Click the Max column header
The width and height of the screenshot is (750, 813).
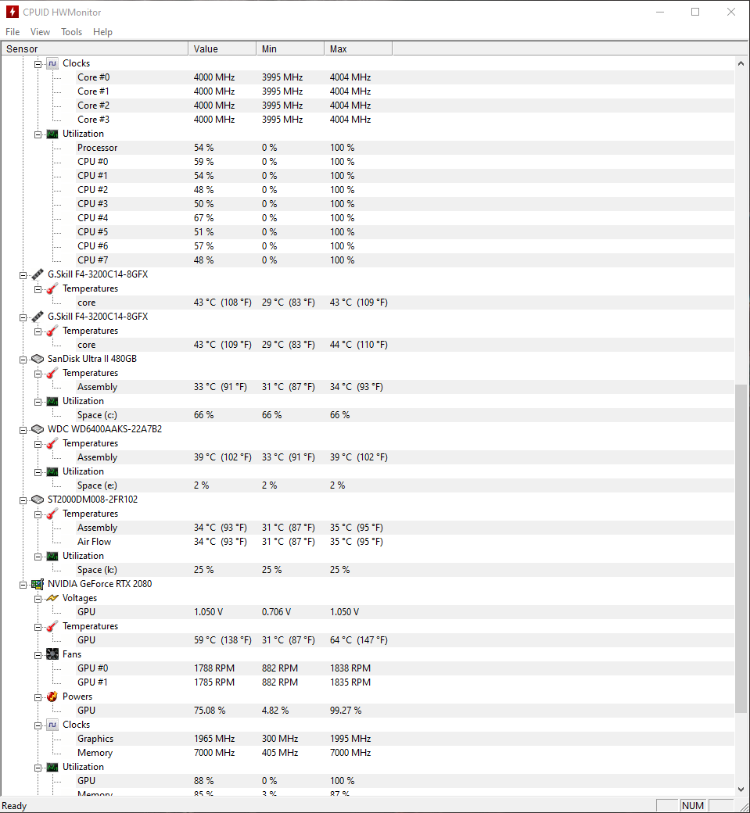358,48
